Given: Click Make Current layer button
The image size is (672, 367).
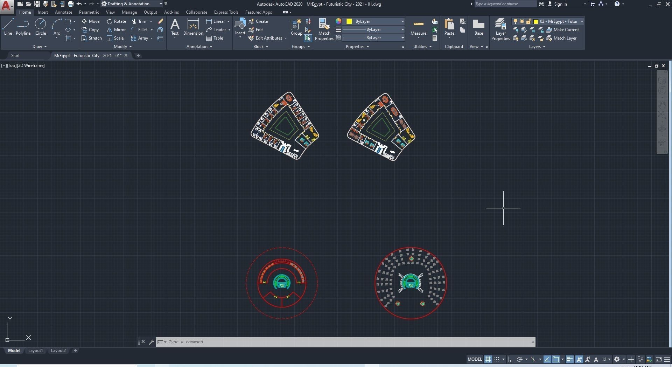Looking at the screenshot, I should [x=563, y=30].
